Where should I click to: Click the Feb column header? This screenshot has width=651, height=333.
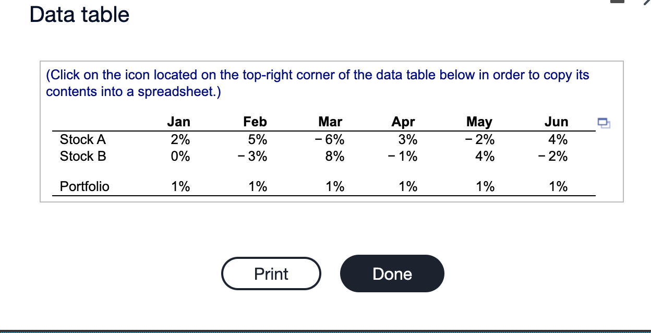(255, 122)
